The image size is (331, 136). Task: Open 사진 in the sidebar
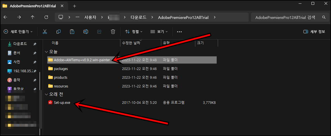click(16, 62)
